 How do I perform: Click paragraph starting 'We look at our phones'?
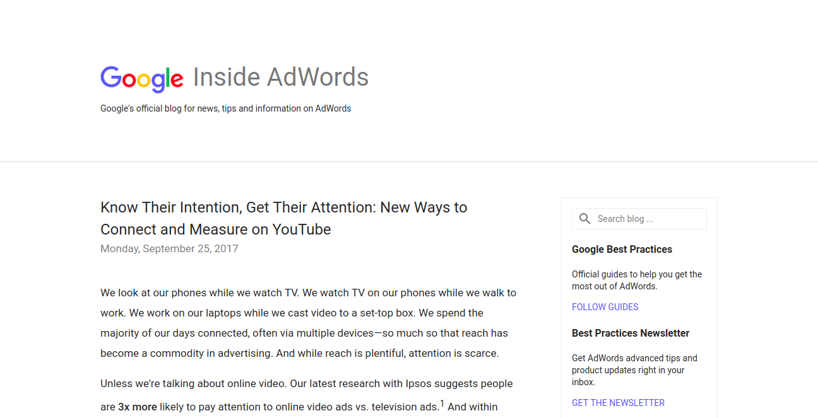coord(308,323)
